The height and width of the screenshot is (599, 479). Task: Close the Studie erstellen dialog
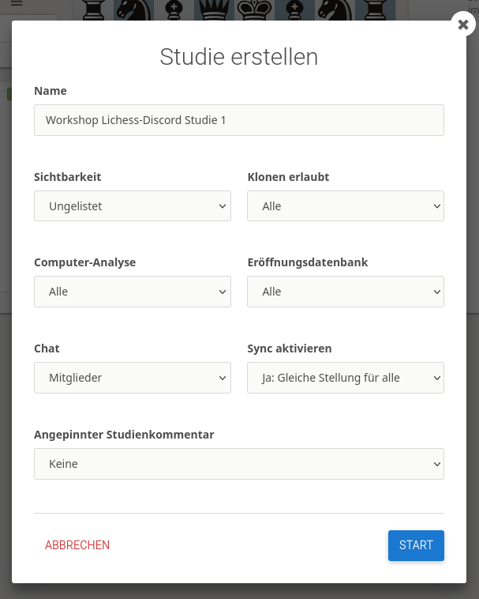[x=463, y=24]
